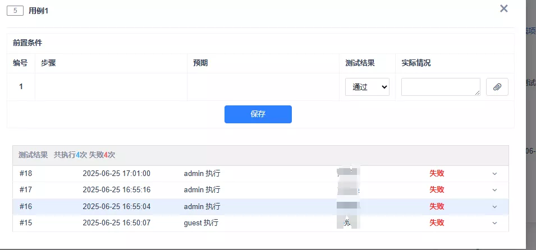536x250 pixels.
Task: Focus the 实际情况 text input
Action: [x=441, y=87]
